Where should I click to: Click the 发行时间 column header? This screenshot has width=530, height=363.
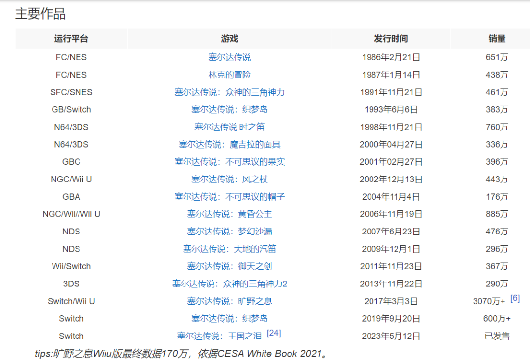pyautogui.click(x=391, y=39)
